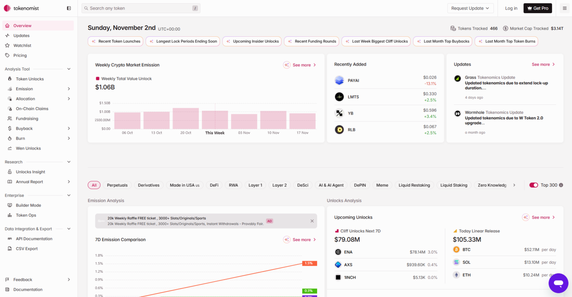Expand the Emission submenu in sidebar
Screen dimensions: 572x297
tap(69, 89)
